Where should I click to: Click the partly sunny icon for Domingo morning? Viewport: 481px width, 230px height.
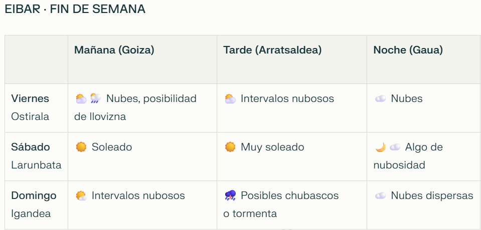tap(81, 195)
